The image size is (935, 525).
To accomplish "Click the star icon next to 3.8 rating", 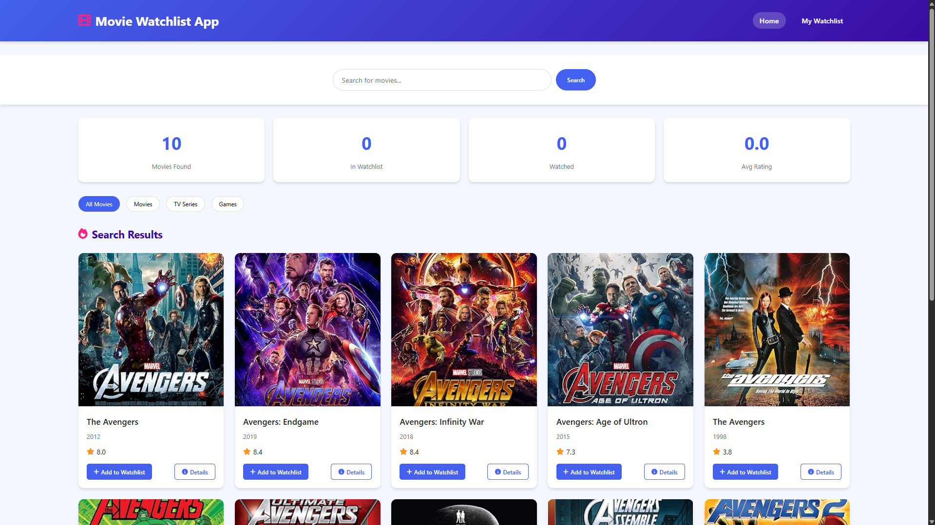I will 716,452.
